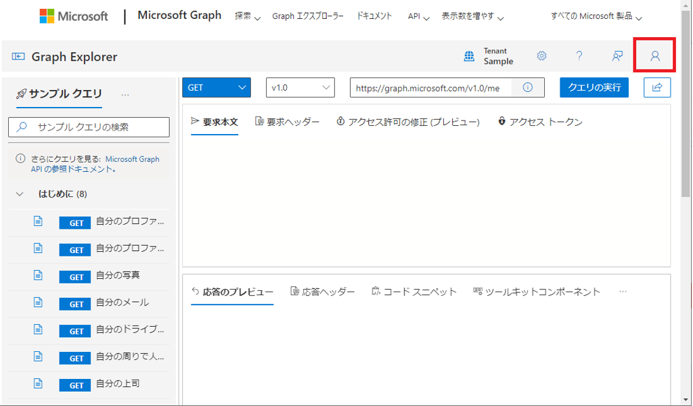Click the Microsoft Graph title link
This screenshot has height=406, width=693.
click(x=179, y=16)
